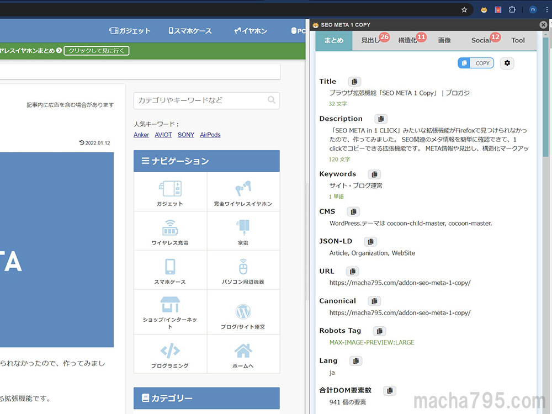Open the 構造化 tab
The image size is (552, 414).
[x=408, y=40]
